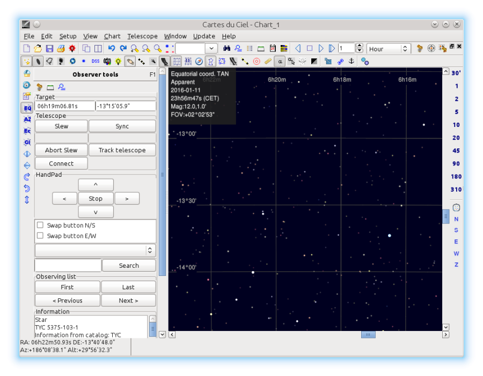Screen dimensions: 483x376
Task: Click the anchor icon in the toolbar
Action: click(351, 62)
